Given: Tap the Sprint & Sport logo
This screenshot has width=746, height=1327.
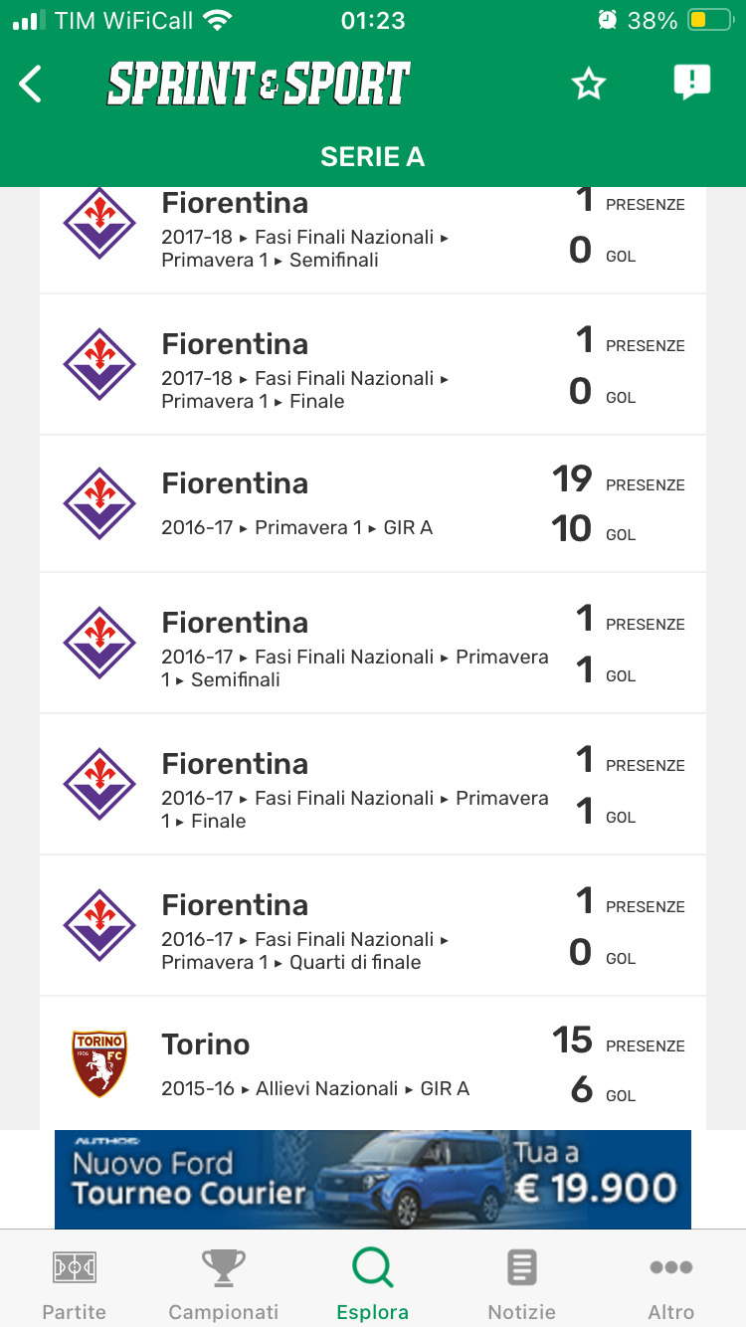Looking at the screenshot, I should coord(259,85).
